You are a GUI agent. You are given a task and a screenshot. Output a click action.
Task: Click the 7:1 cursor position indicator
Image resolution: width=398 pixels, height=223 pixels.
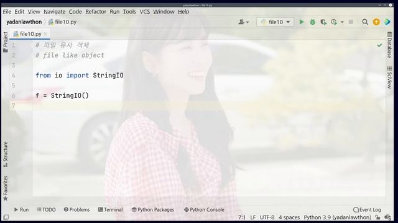coord(242,217)
